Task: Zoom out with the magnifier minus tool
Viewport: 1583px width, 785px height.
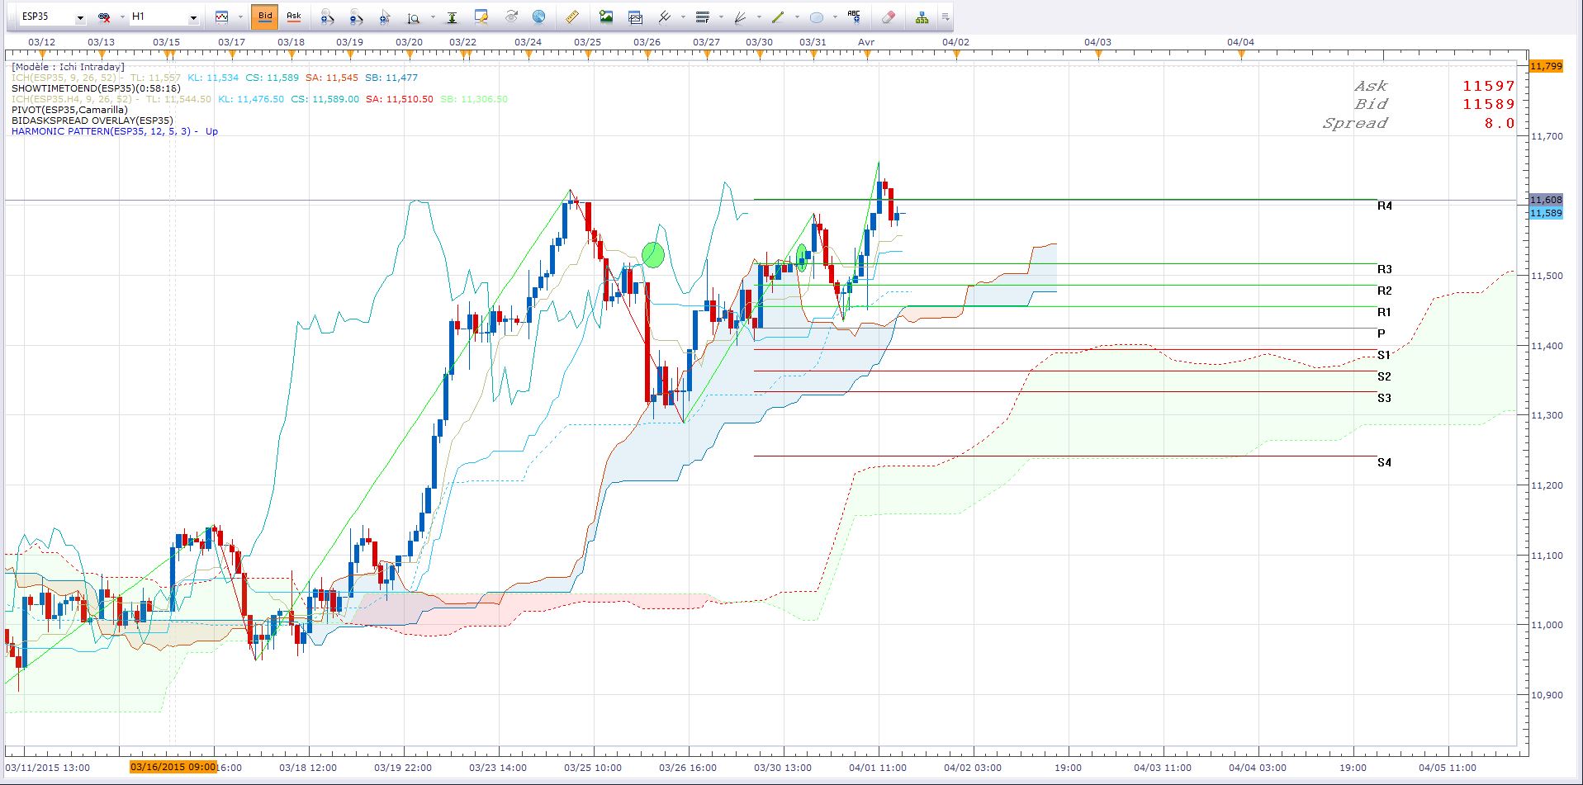Action: [x=356, y=17]
